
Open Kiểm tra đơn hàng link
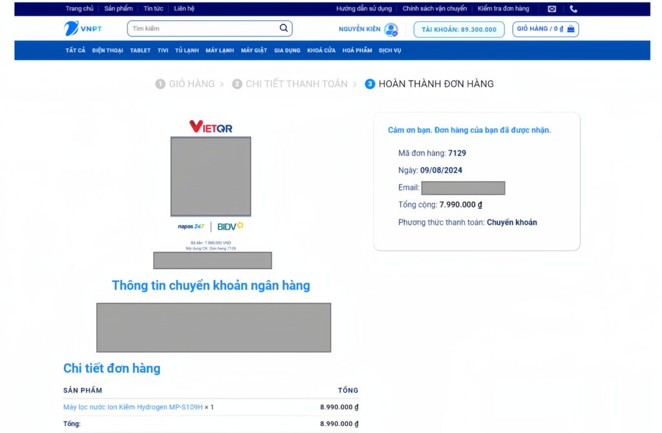point(503,9)
